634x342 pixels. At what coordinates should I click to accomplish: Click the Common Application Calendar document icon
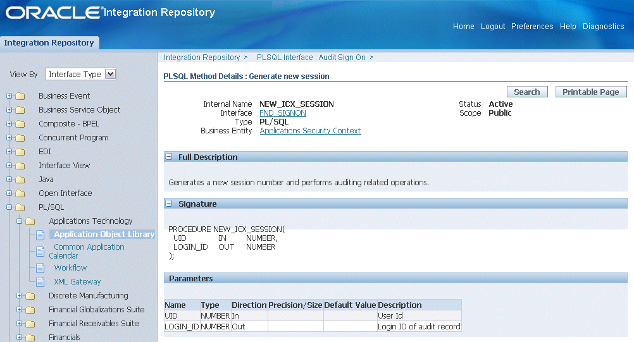click(x=40, y=252)
